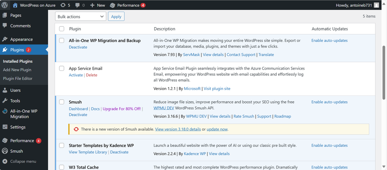Click All-in-One WP Migration sidebar icon
Screen dimensions: 387x170
pos(5,111)
